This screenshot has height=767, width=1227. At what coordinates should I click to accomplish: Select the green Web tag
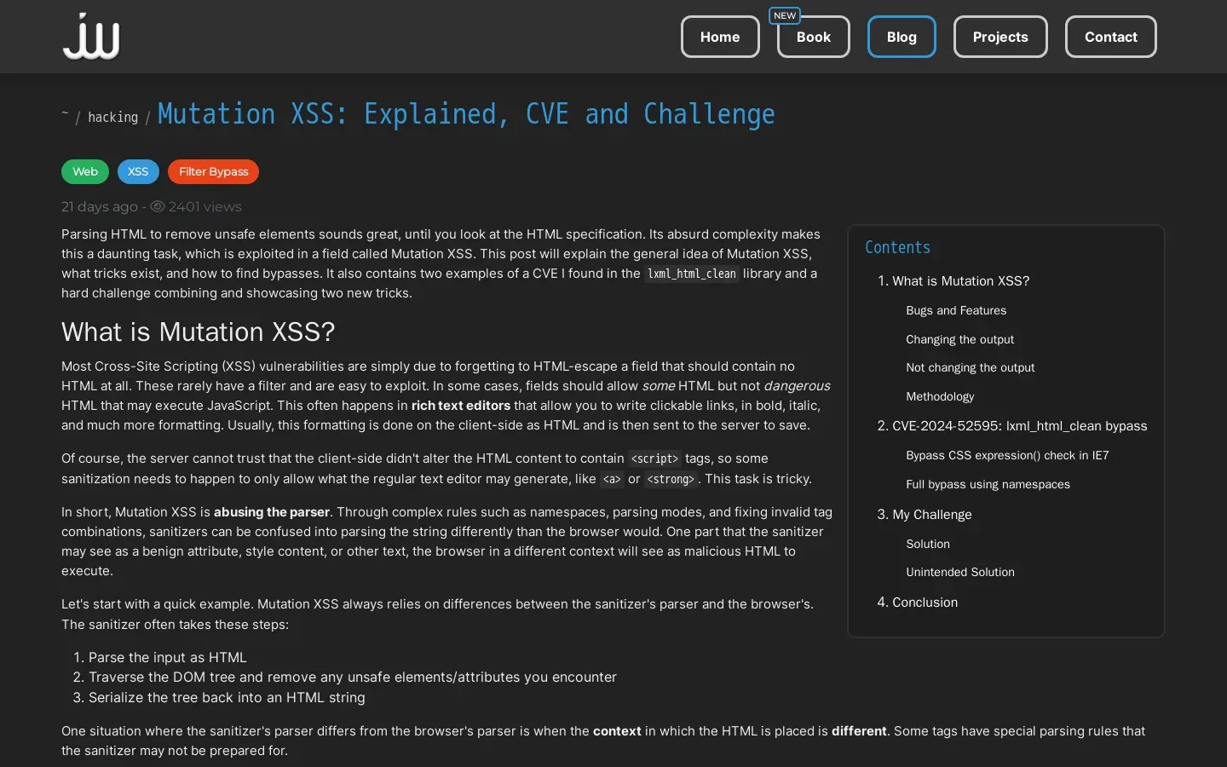tap(85, 172)
